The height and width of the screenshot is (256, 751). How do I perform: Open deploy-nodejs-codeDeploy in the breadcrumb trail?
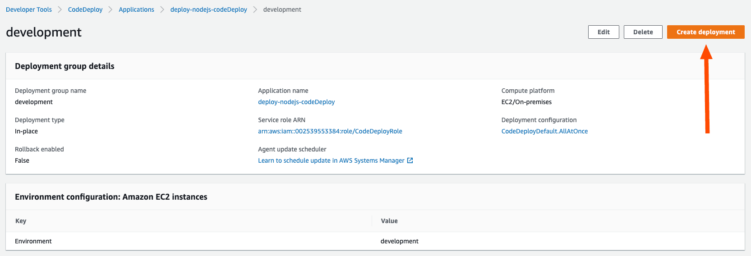coord(208,9)
